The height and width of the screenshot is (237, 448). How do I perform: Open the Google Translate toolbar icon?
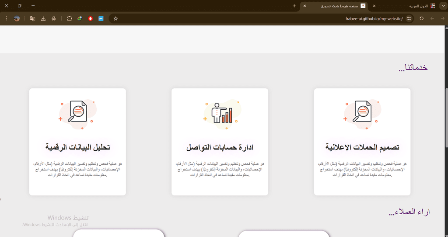[32, 18]
